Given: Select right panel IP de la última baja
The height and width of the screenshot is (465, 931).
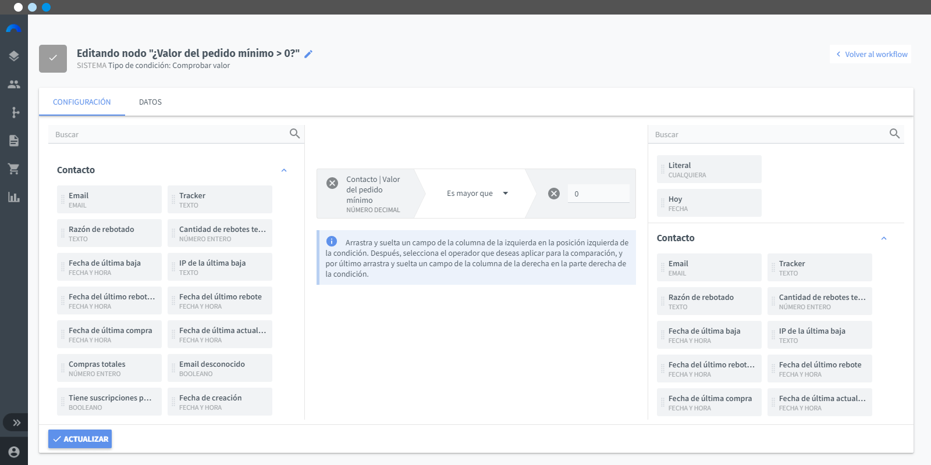Looking at the screenshot, I should click(x=820, y=335).
